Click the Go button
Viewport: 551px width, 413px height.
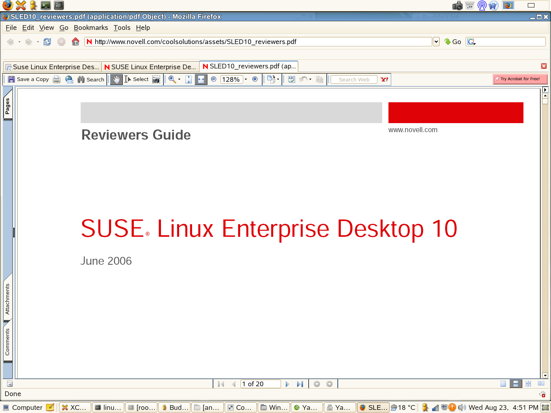point(453,42)
